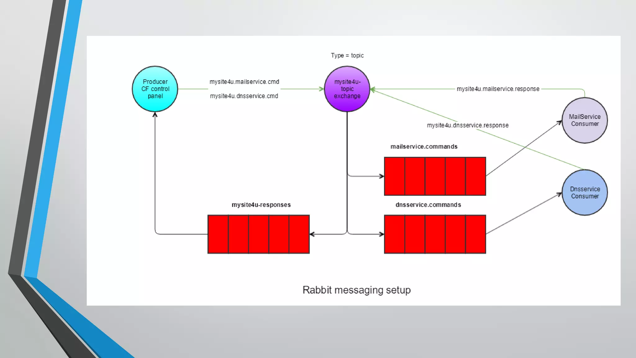Click the mysite4u-responses queue title
This screenshot has width=636, height=358.
pyautogui.click(x=261, y=205)
